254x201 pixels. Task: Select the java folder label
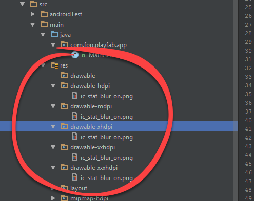click(x=65, y=35)
